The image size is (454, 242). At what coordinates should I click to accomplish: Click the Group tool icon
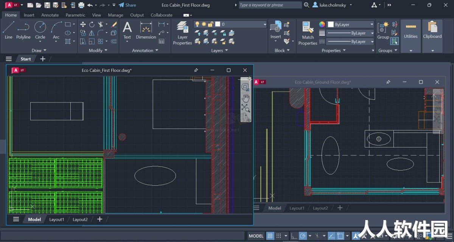point(383,30)
